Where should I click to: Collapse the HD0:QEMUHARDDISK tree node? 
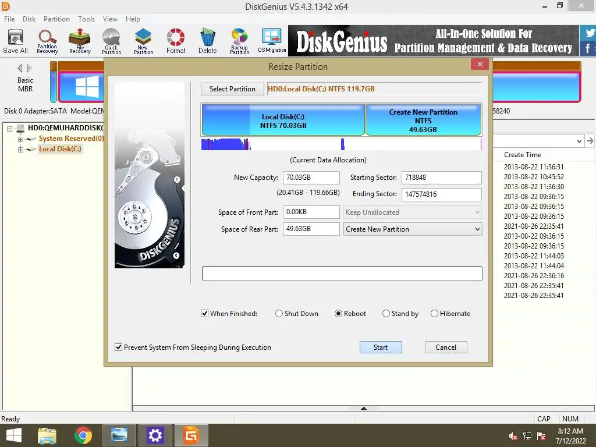[x=9, y=129]
